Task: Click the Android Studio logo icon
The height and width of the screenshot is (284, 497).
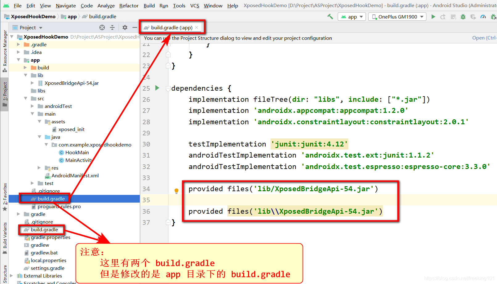Action: point(6,6)
